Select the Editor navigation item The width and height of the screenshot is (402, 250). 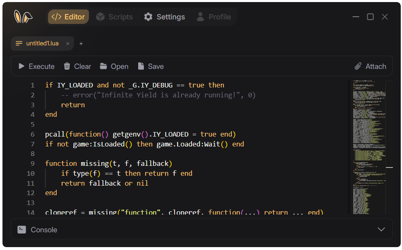[x=68, y=17]
